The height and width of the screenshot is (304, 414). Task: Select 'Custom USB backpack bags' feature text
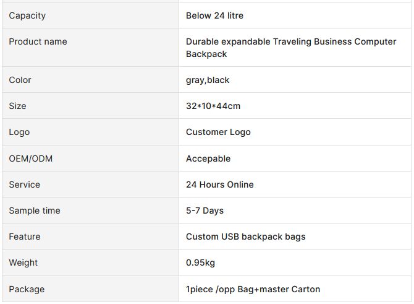(x=245, y=237)
